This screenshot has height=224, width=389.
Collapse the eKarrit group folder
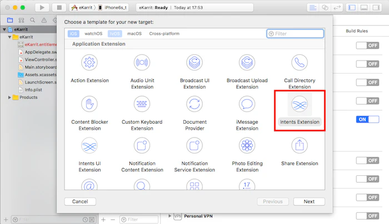(x=9, y=37)
